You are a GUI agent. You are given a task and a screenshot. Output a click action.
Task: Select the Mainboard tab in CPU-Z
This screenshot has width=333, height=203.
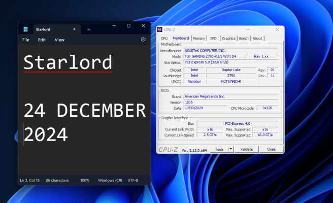(181, 38)
